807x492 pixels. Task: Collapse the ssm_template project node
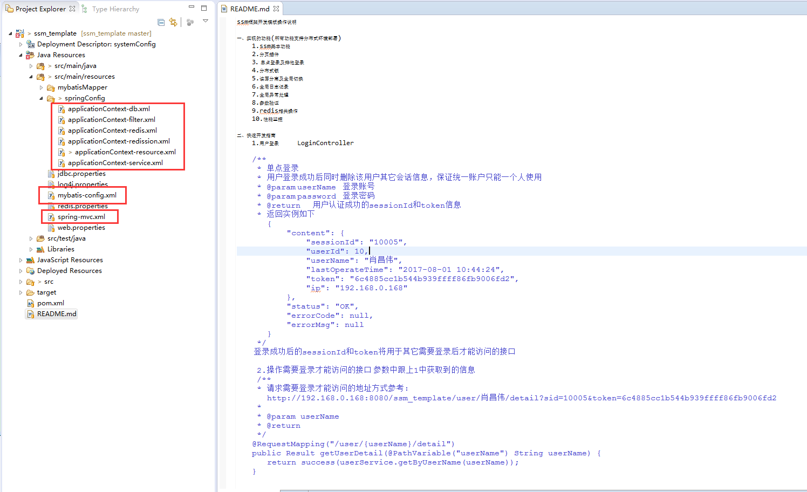[x=10, y=33]
